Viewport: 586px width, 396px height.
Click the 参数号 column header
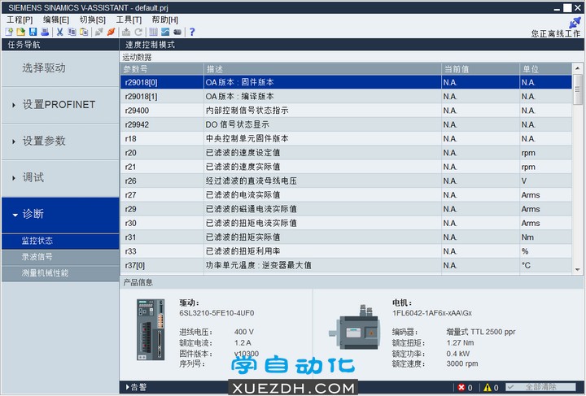(x=162, y=69)
